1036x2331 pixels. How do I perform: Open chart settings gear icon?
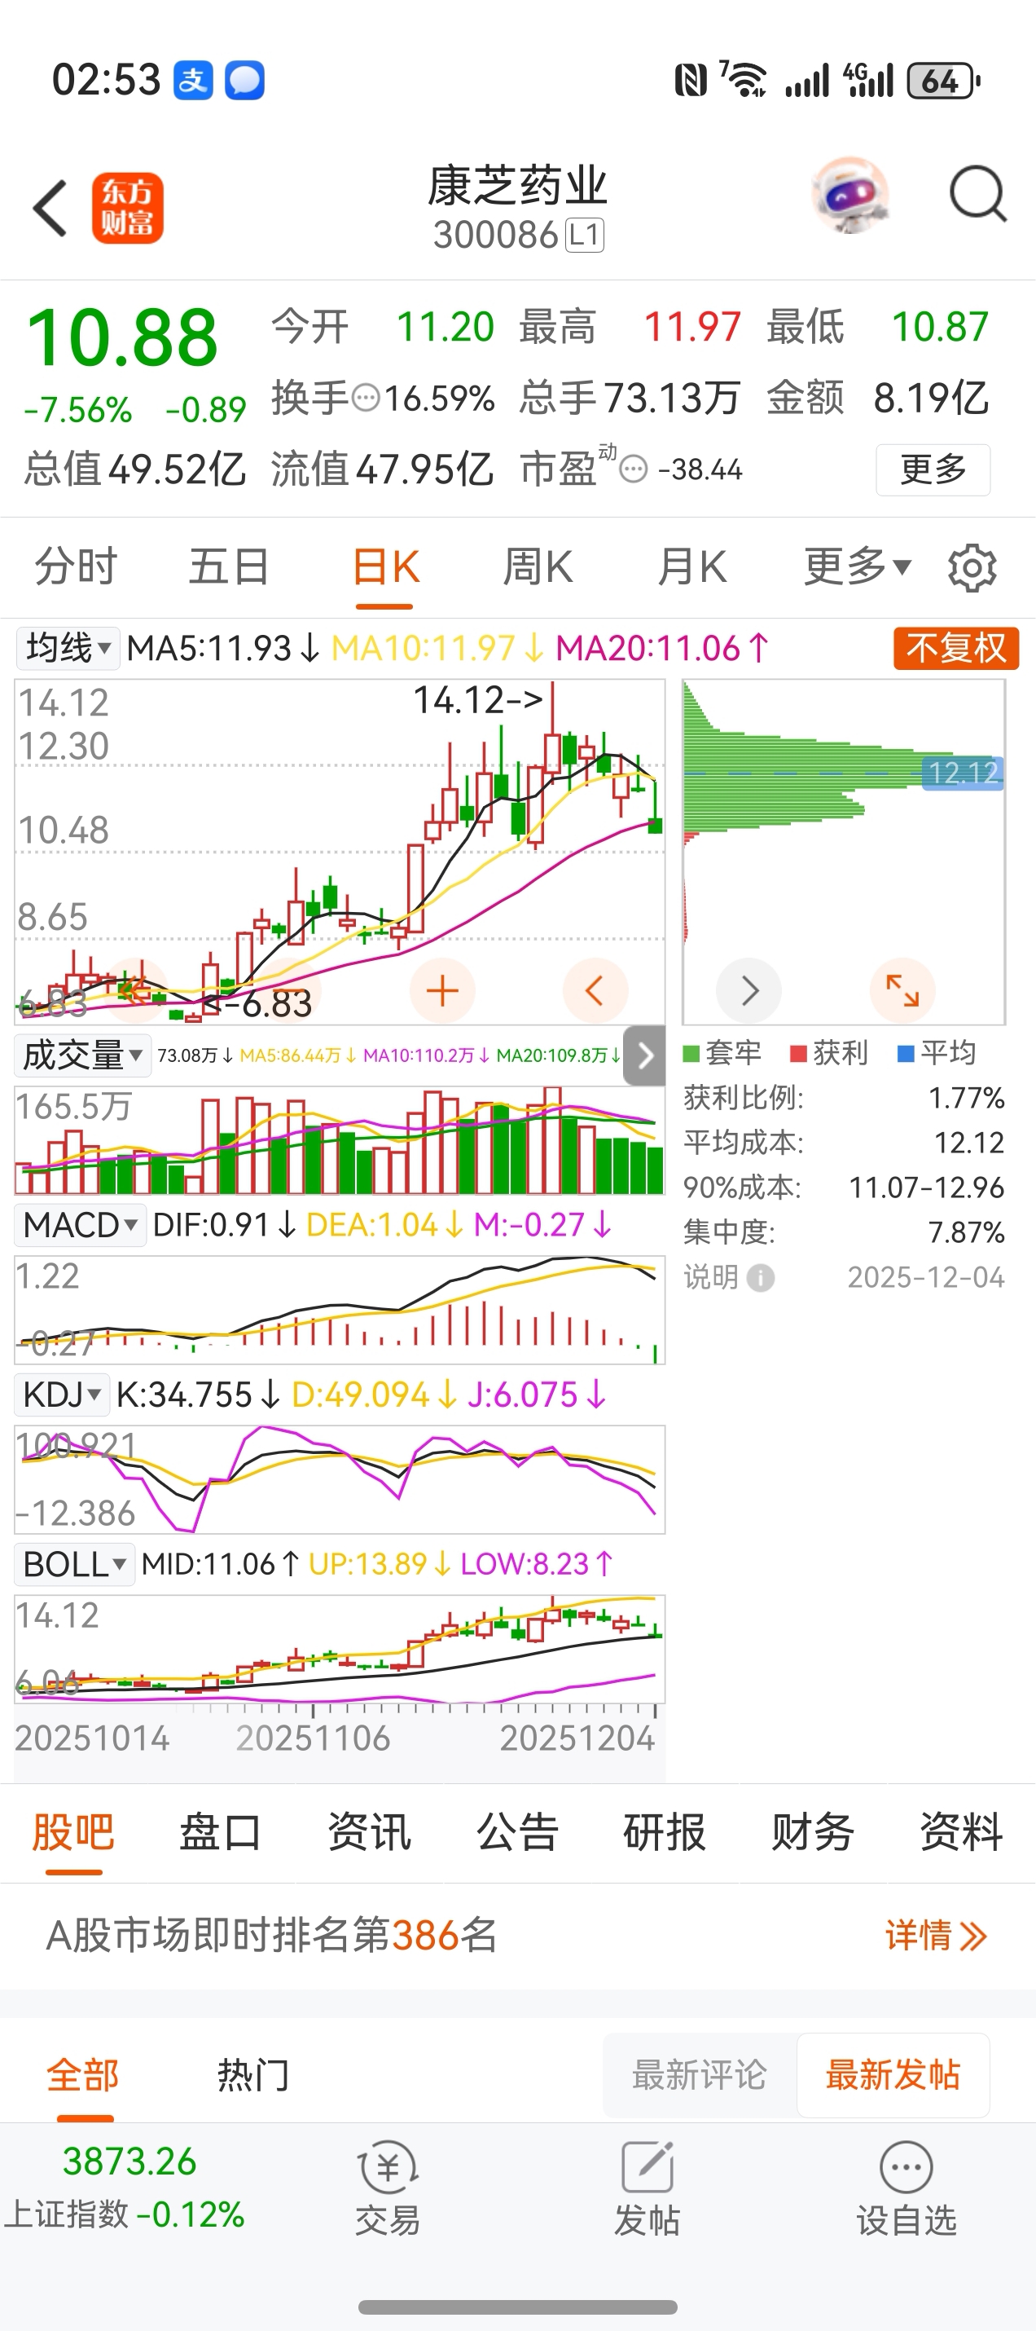[x=972, y=567]
